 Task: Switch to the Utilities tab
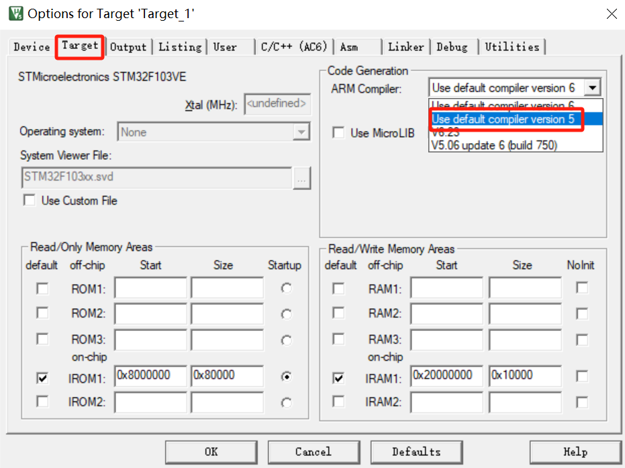(512, 47)
